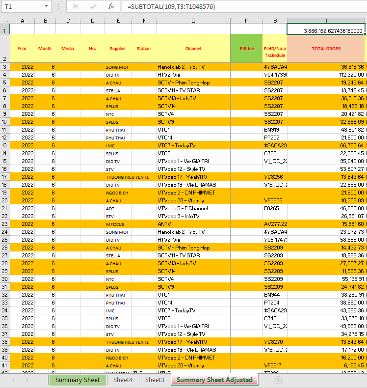Image resolution: width=367 pixels, height=388 pixels.
Task: Click the AV277.22 schedule cell
Action: point(275,224)
